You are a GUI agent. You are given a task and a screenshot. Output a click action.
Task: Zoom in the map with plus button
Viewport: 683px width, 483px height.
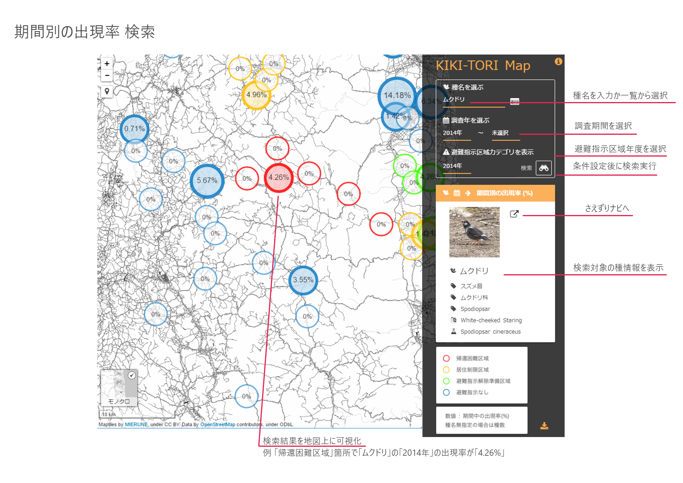[107, 63]
